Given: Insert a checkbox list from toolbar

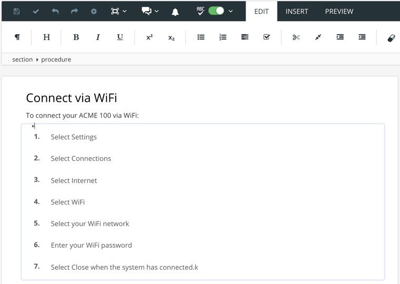Looking at the screenshot, I should point(266,37).
